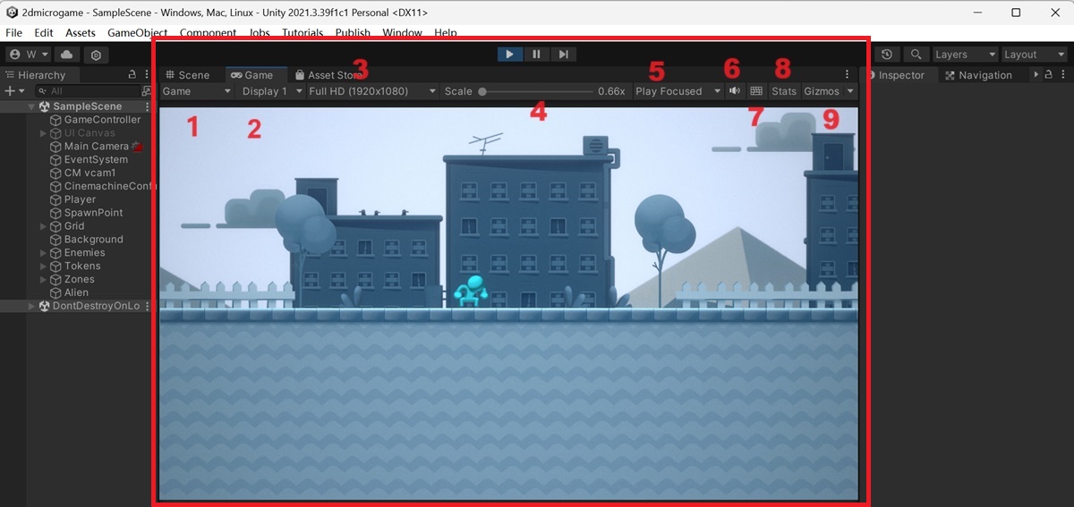This screenshot has height=507, width=1074.
Task: Click the Step frame button
Action: coord(563,55)
